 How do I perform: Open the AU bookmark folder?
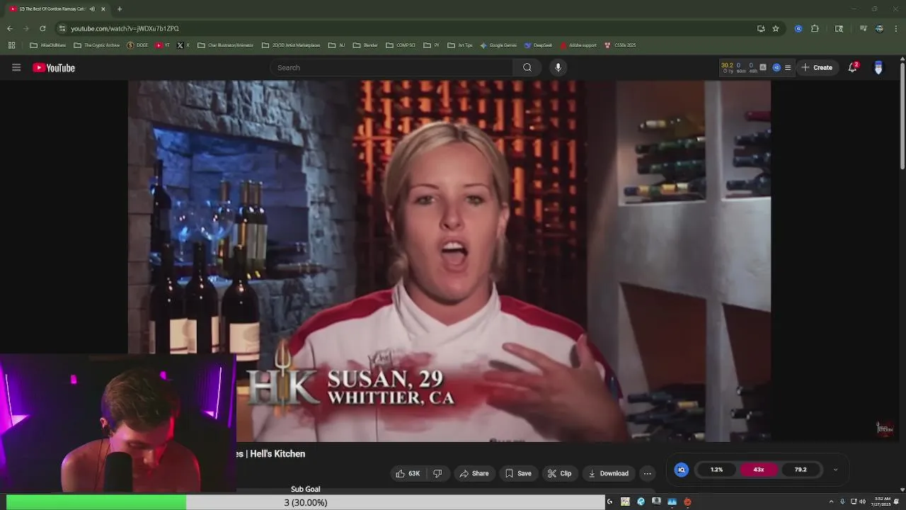[x=337, y=45]
